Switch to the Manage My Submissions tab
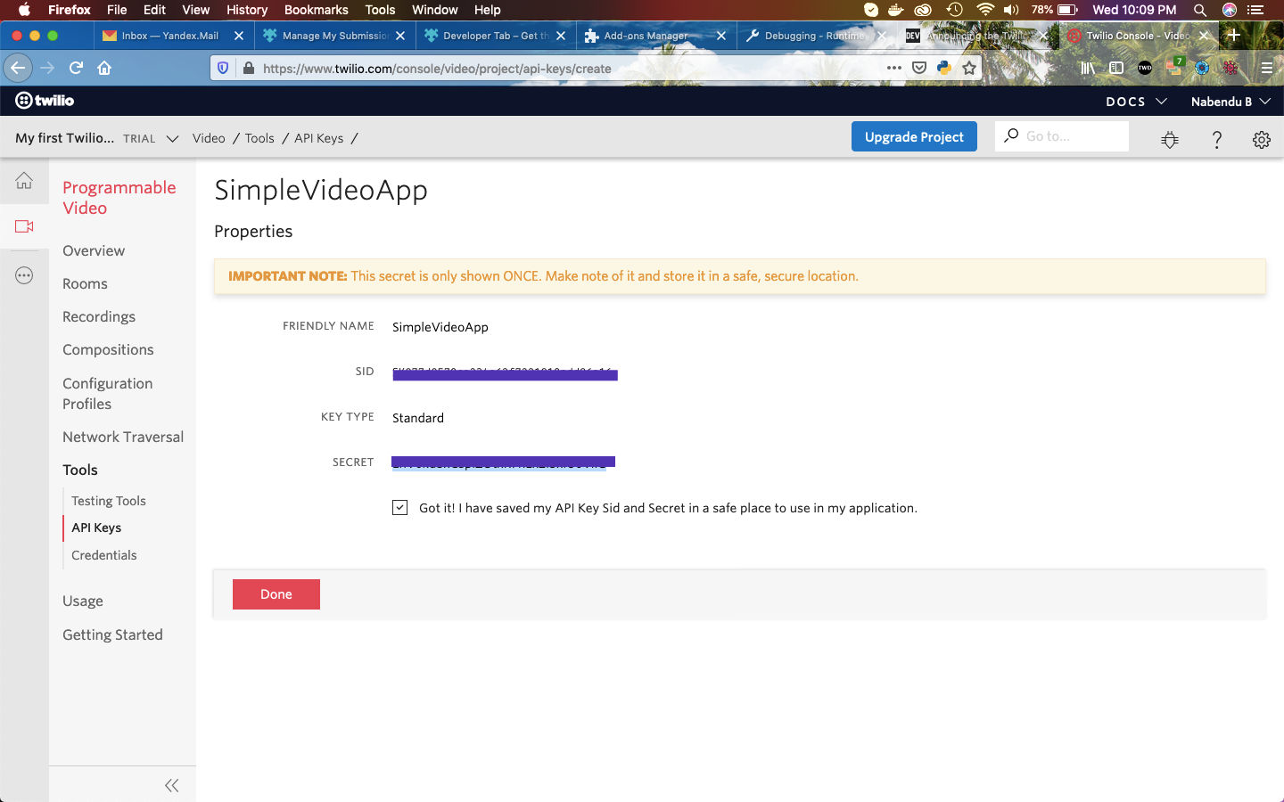Screen dimensions: 1284x802 pyautogui.click(x=335, y=36)
